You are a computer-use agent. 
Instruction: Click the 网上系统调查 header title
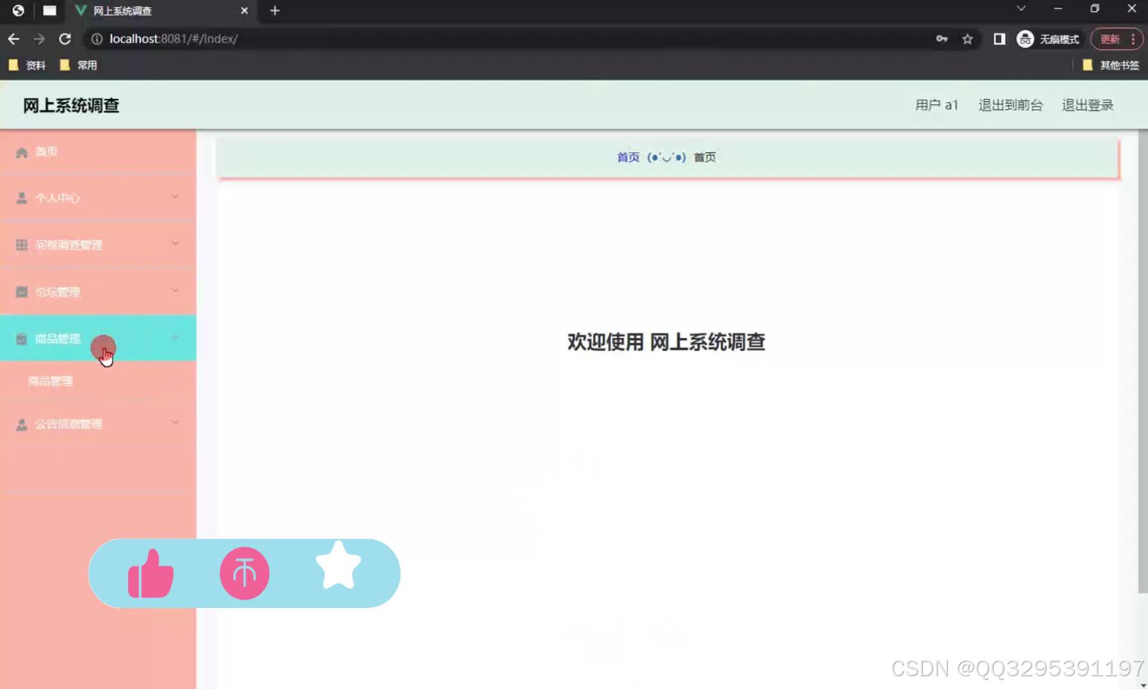[x=71, y=105]
